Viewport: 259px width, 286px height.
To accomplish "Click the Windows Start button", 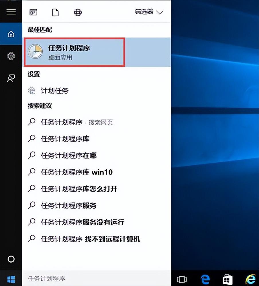I will 11,279.
